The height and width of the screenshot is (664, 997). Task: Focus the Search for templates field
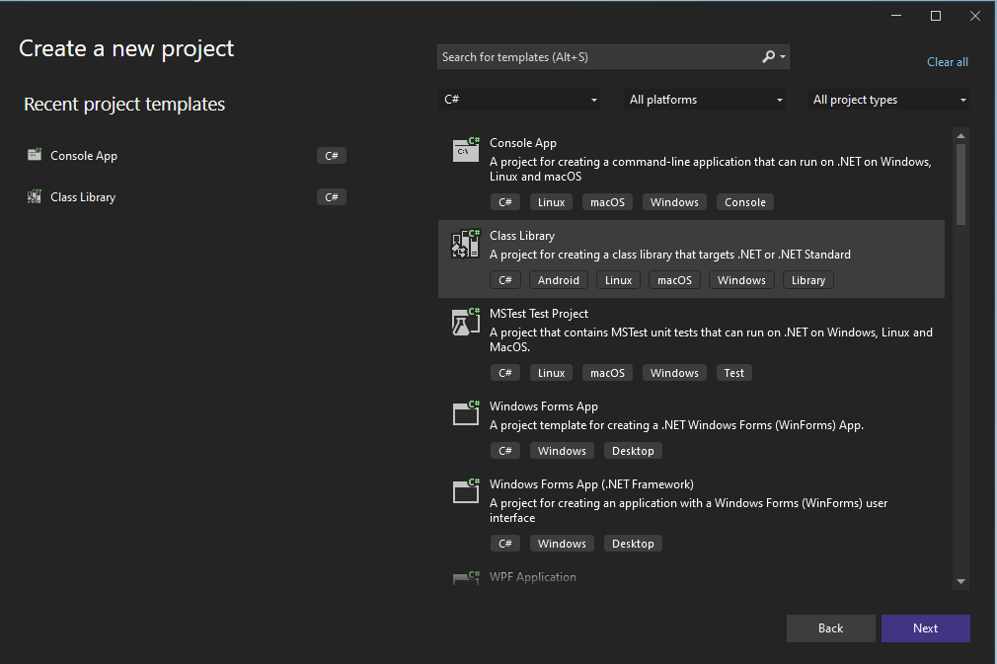(x=597, y=57)
